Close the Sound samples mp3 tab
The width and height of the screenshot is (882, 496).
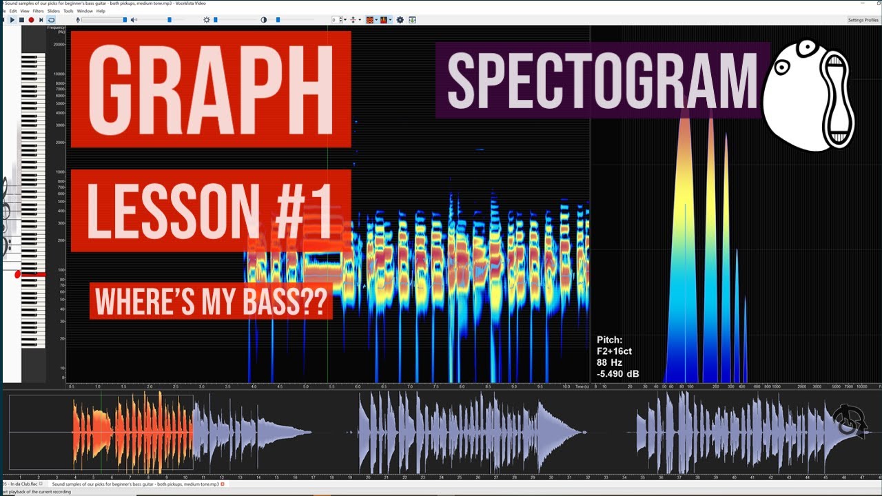coord(223,484)
